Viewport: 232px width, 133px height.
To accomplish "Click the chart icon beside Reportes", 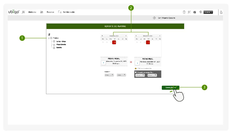I will [x=42, y=12].
